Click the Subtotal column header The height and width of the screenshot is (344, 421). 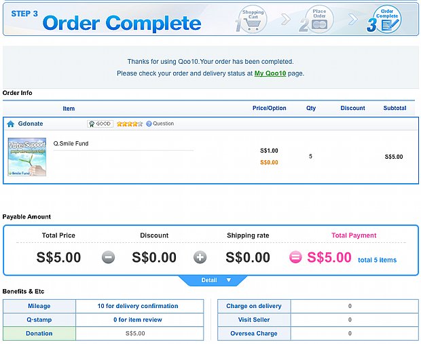395,108
